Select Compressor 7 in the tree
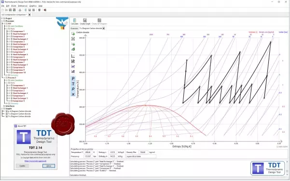Screen dimensions: 290x181 click(18, 62)
